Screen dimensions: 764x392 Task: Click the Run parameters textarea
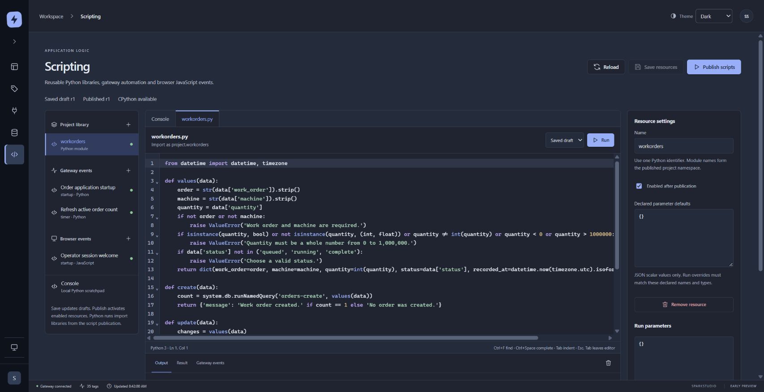tap(683, 358)
